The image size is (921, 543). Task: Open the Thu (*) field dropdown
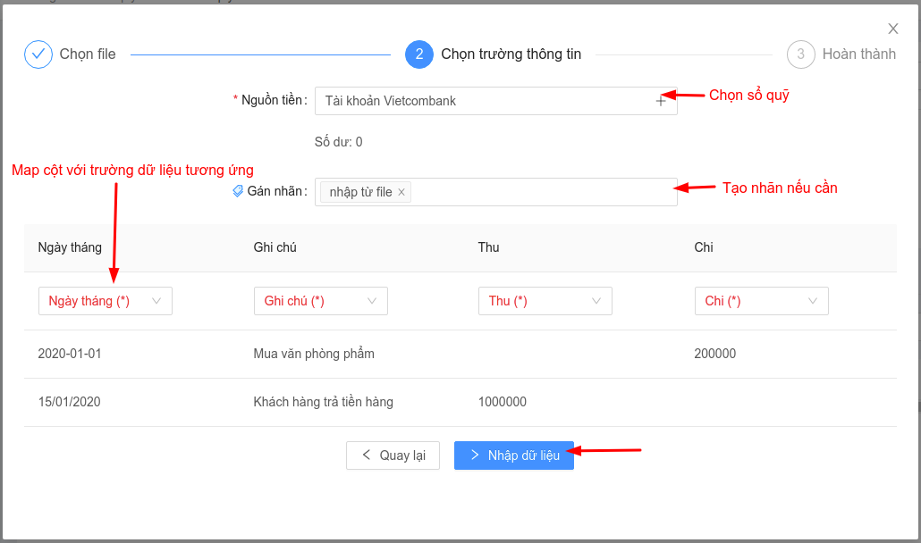[x=545, y=301]
